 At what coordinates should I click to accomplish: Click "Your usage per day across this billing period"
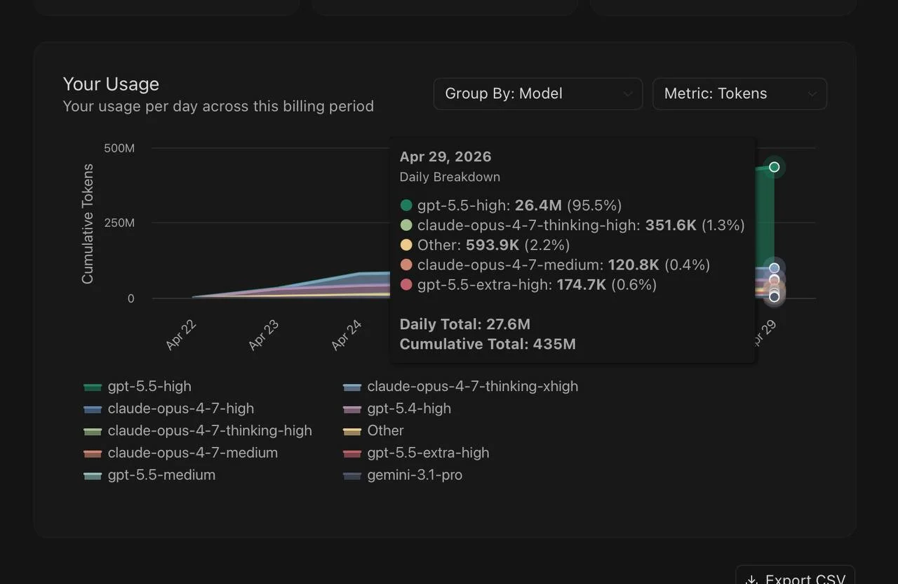pyautogui.click(x=218, y=106)
